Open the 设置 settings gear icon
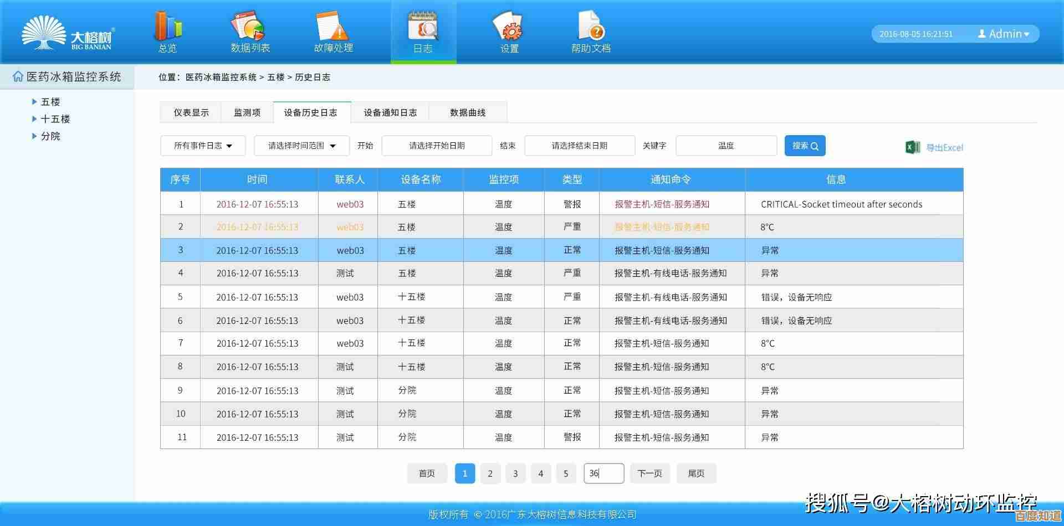The image size is (1064, 526). [x=509, y=28]
